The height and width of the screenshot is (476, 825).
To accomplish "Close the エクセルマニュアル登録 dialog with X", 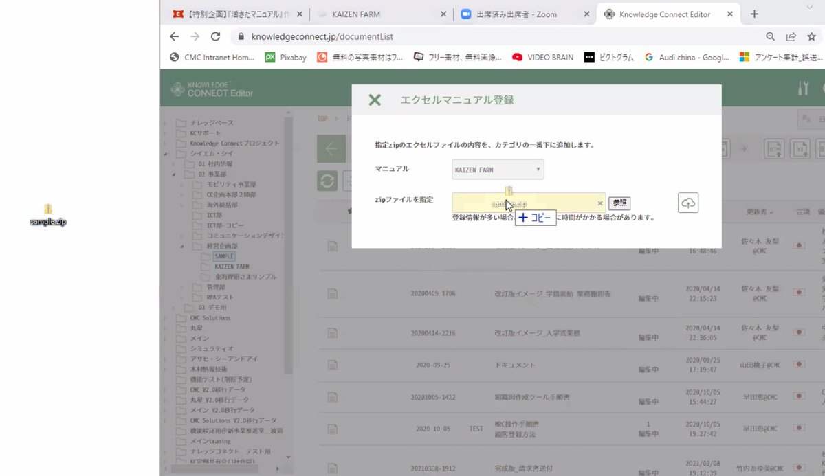I will [x=375, y=100].
